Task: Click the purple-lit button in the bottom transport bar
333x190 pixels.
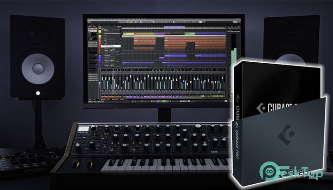Action: point(159,102)
